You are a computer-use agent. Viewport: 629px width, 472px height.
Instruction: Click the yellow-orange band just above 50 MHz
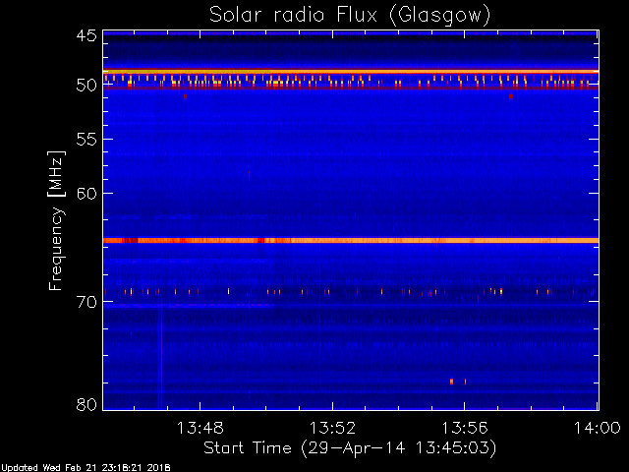351,72
